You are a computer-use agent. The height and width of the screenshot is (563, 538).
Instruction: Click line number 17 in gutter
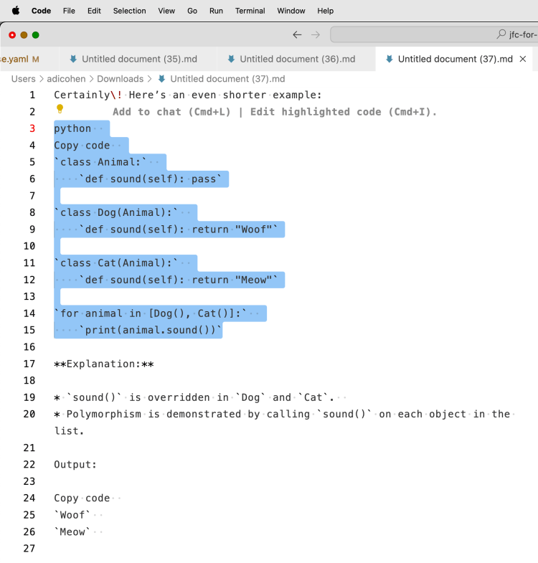tap(29, 364)
